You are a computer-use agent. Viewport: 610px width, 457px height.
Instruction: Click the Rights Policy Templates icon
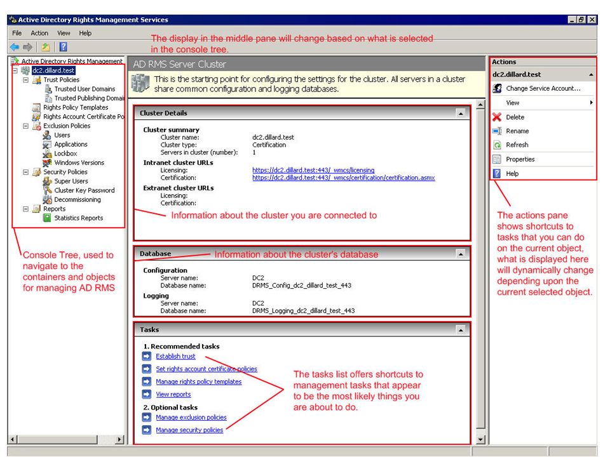coord(36,107)
